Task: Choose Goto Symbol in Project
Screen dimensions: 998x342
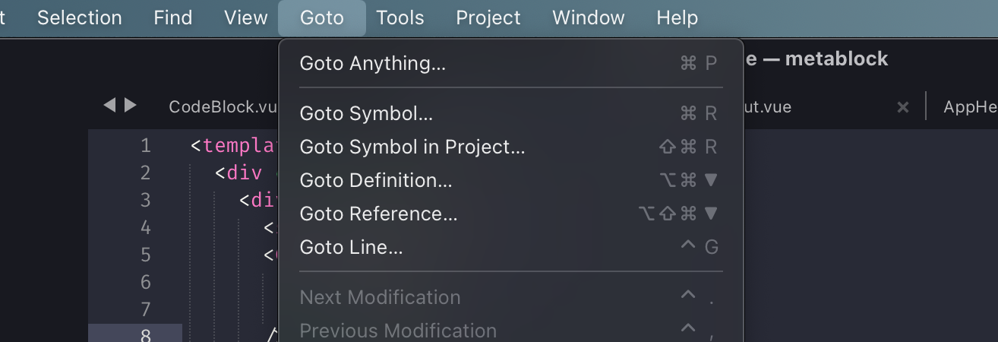Action: click(412, 147)
